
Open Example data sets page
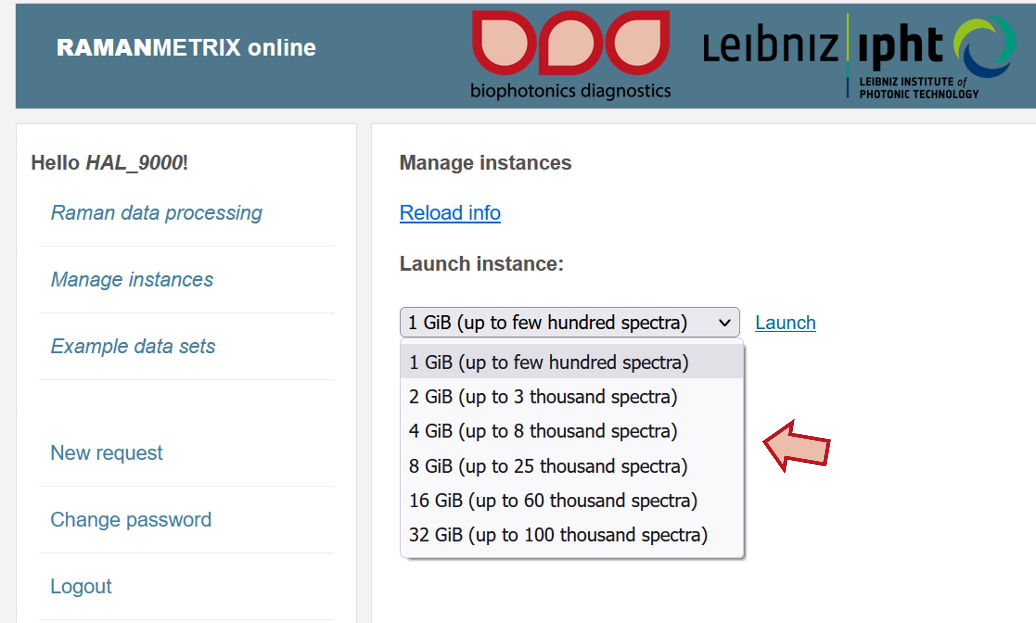(x=133, y=346)
